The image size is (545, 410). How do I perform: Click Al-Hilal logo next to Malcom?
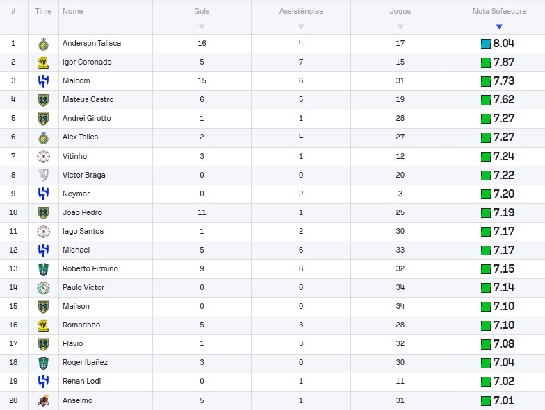(43, 80)
